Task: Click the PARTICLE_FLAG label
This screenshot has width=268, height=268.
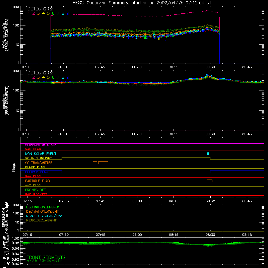Action: 38,181
